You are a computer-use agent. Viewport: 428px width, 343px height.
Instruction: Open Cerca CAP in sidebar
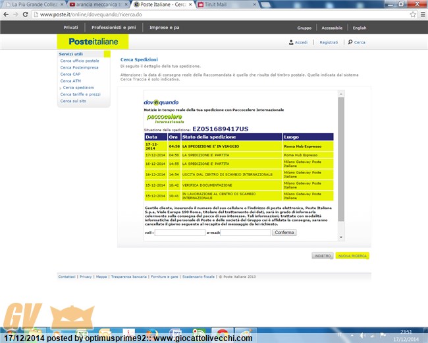[70, 74]
